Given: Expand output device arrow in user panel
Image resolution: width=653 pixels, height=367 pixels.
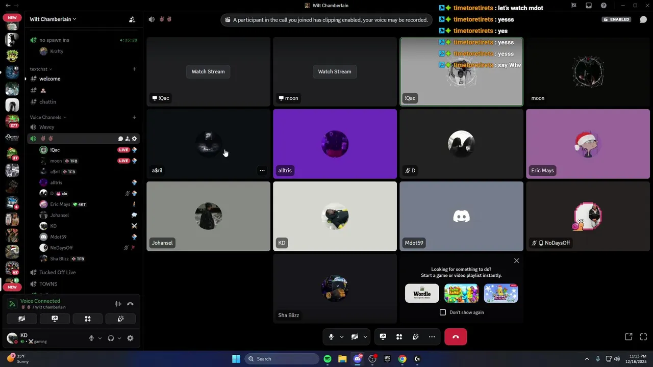Looking at the screenshot, I should (119, 338).
